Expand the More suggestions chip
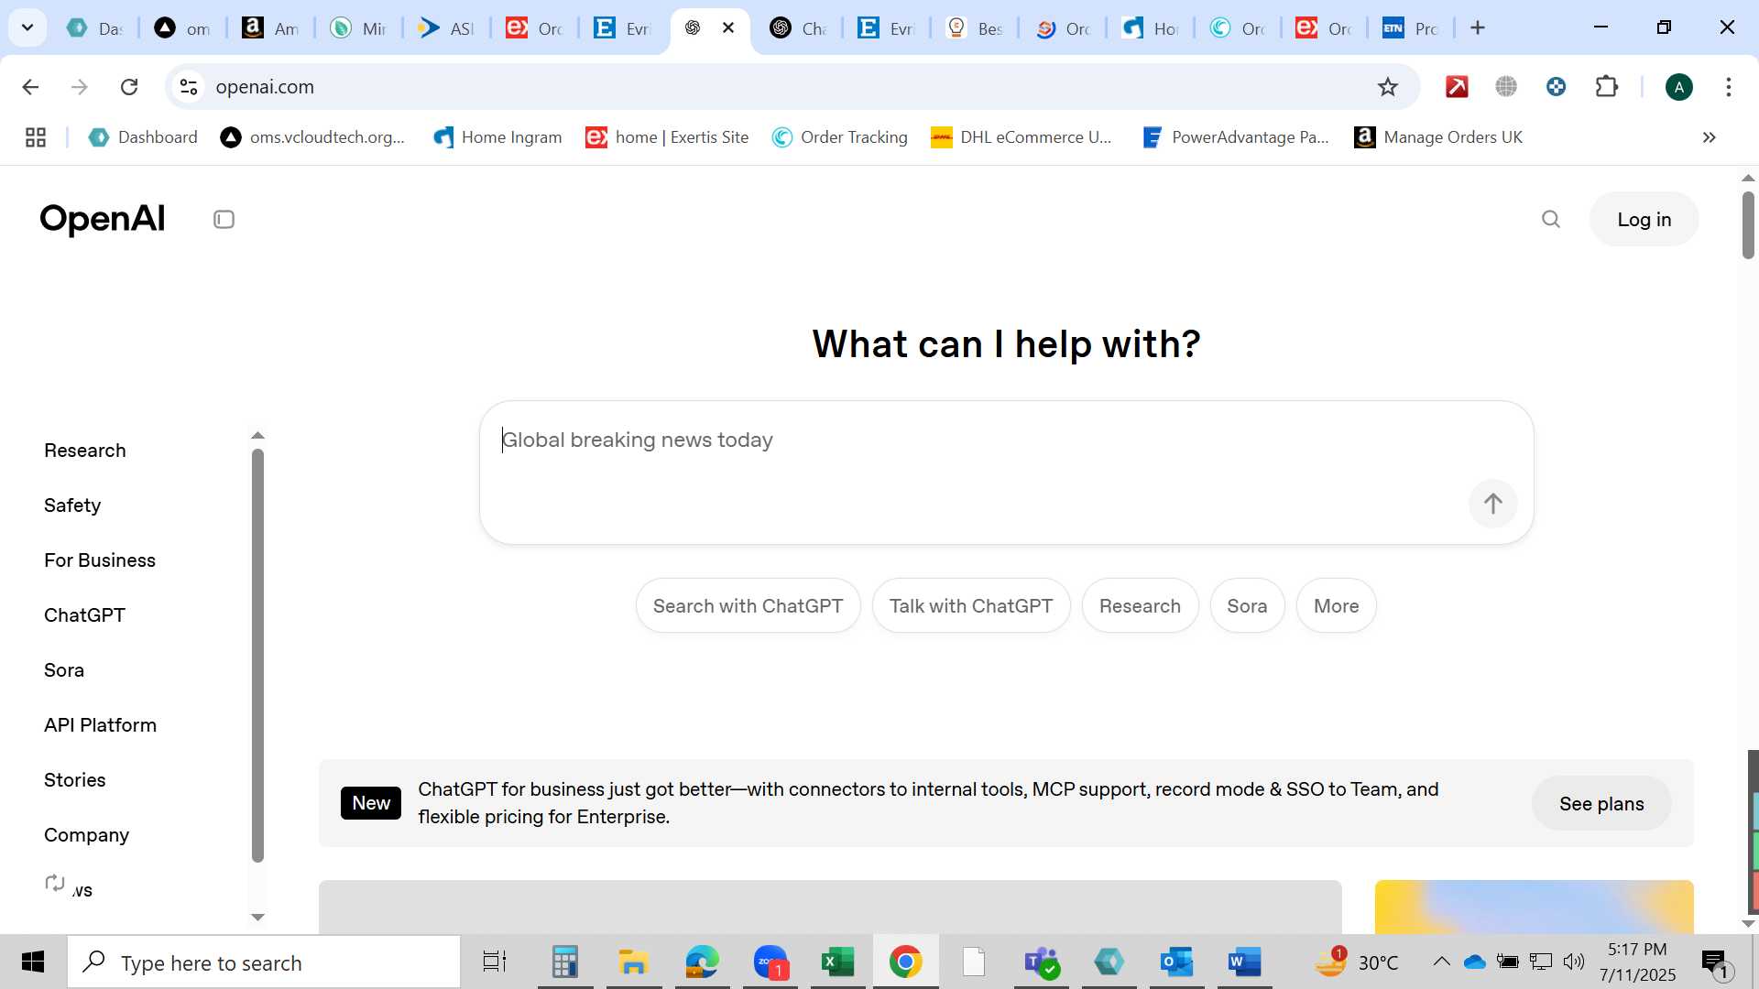 [x=1336, y=606]
